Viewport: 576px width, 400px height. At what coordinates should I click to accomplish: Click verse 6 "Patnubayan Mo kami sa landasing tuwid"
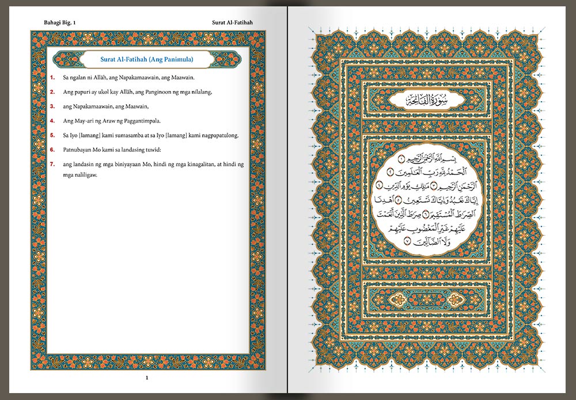point(112,150)
